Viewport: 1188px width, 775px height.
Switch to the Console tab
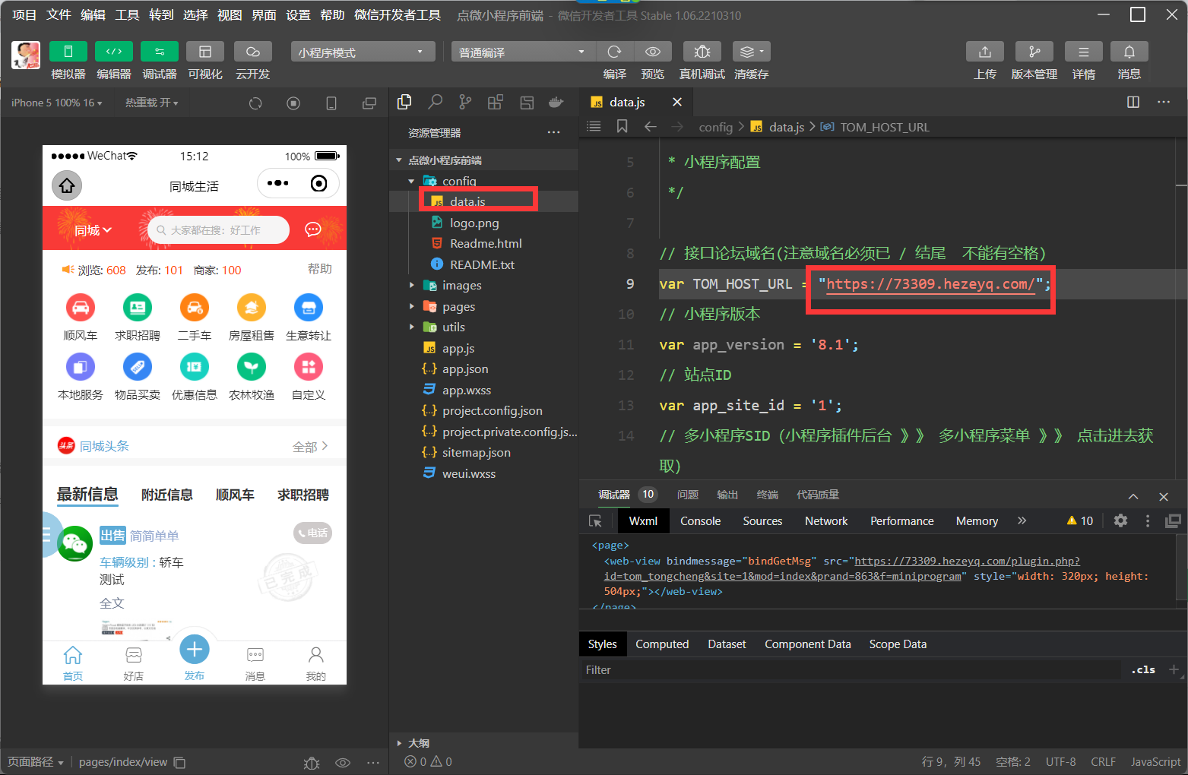[700, 520]
